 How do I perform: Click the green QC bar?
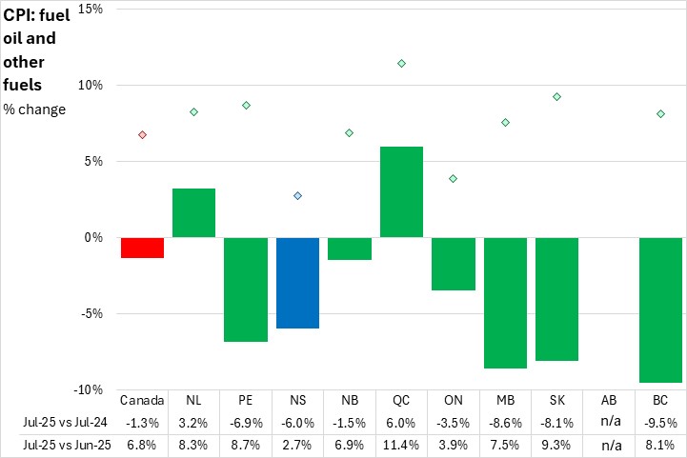(401, 191)
